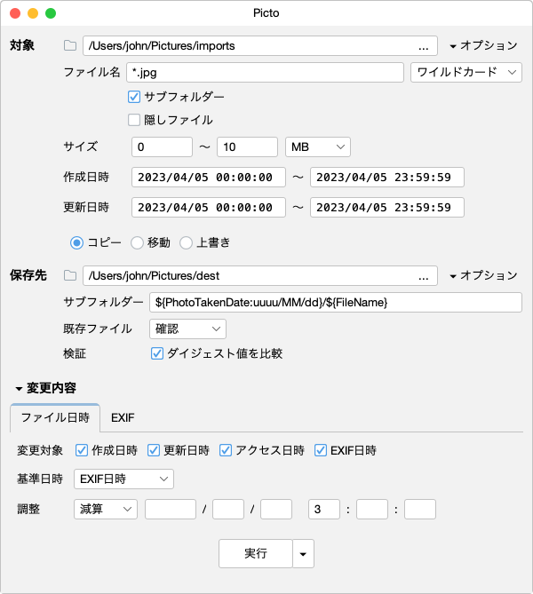Select the 移動 radio button
This screenshot has width=533, height=594.
(x=137, y=242)
